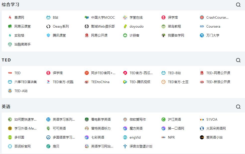Click the Coursera infinity logo icon
245x154 pixels.
[x=202, y=26]
